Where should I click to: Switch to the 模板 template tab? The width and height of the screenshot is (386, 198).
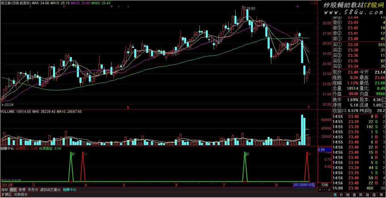pos(13,189)
